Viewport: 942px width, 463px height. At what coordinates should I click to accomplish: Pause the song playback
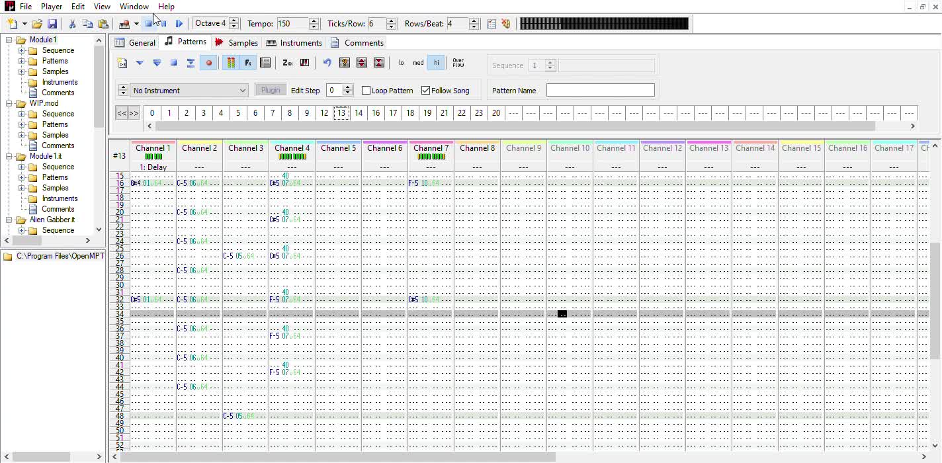tap(163, 24)
